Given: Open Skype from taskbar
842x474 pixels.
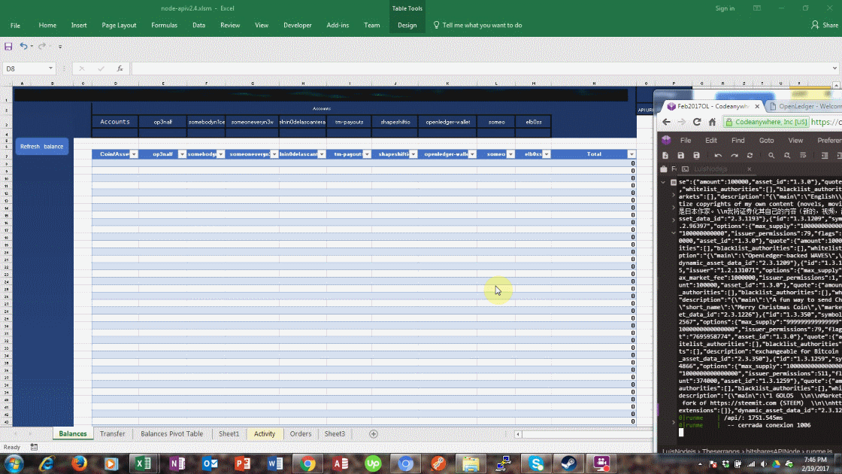Looking at the screenshot, I should pyautogui.click(x=536, y=463).
